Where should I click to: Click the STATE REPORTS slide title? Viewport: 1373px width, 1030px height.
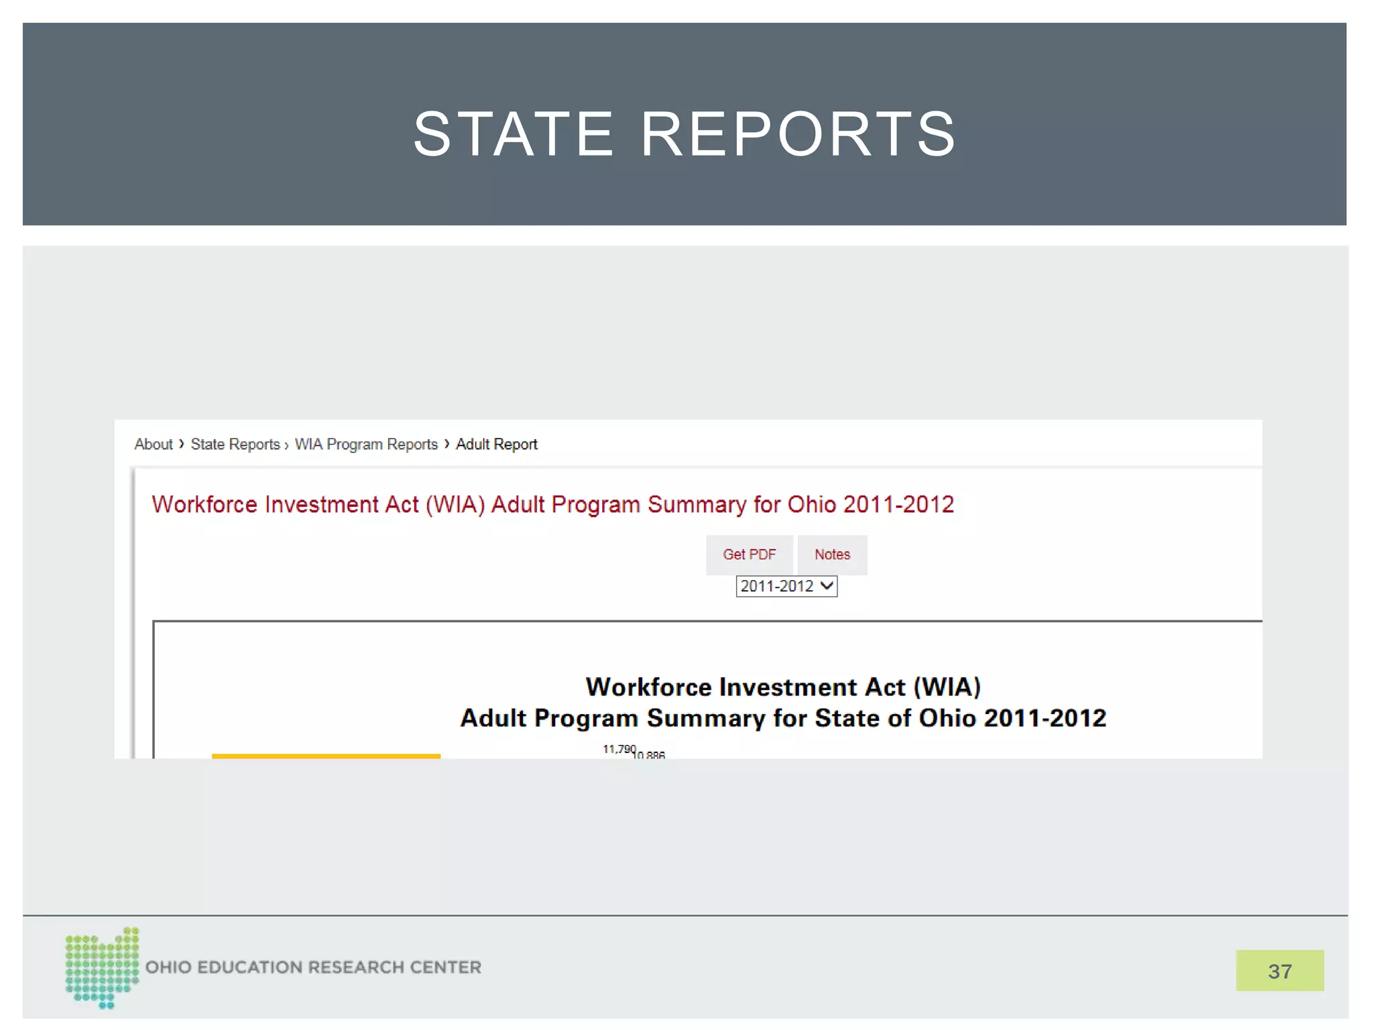point(684,134)
